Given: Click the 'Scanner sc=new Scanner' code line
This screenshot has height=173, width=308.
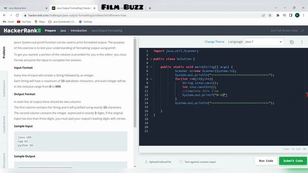Looking at the screenshot, I should click(x=205, y=71).
